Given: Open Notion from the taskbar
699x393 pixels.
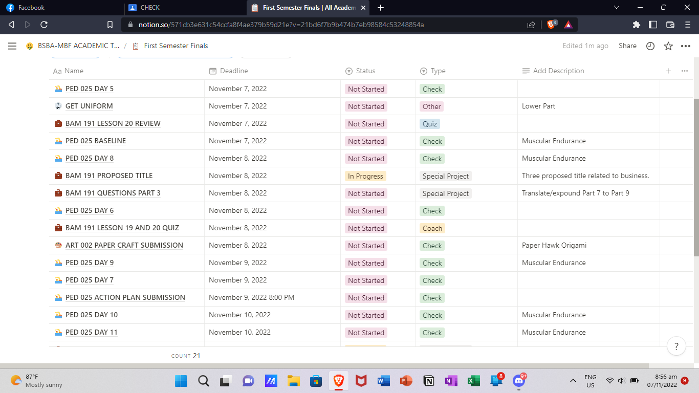Looking at the screenshot, I should (429, 381).
